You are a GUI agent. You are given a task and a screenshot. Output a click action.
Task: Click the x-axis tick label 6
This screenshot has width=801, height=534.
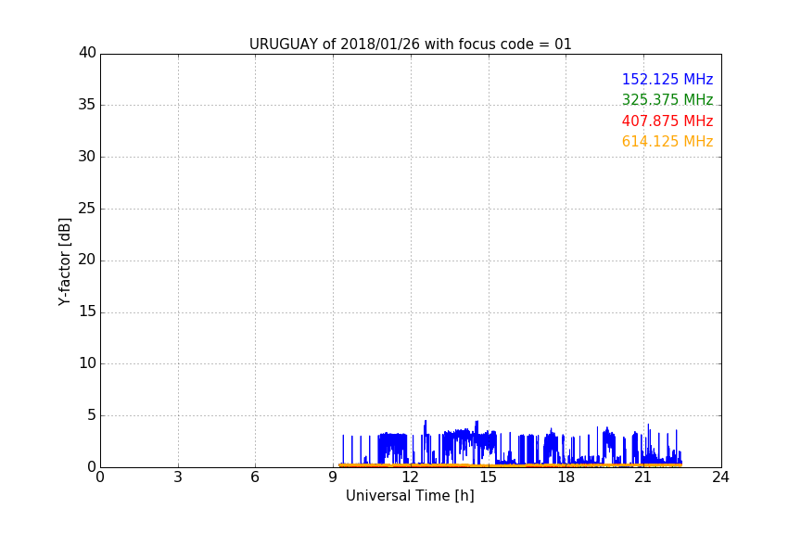click(255, 477)
